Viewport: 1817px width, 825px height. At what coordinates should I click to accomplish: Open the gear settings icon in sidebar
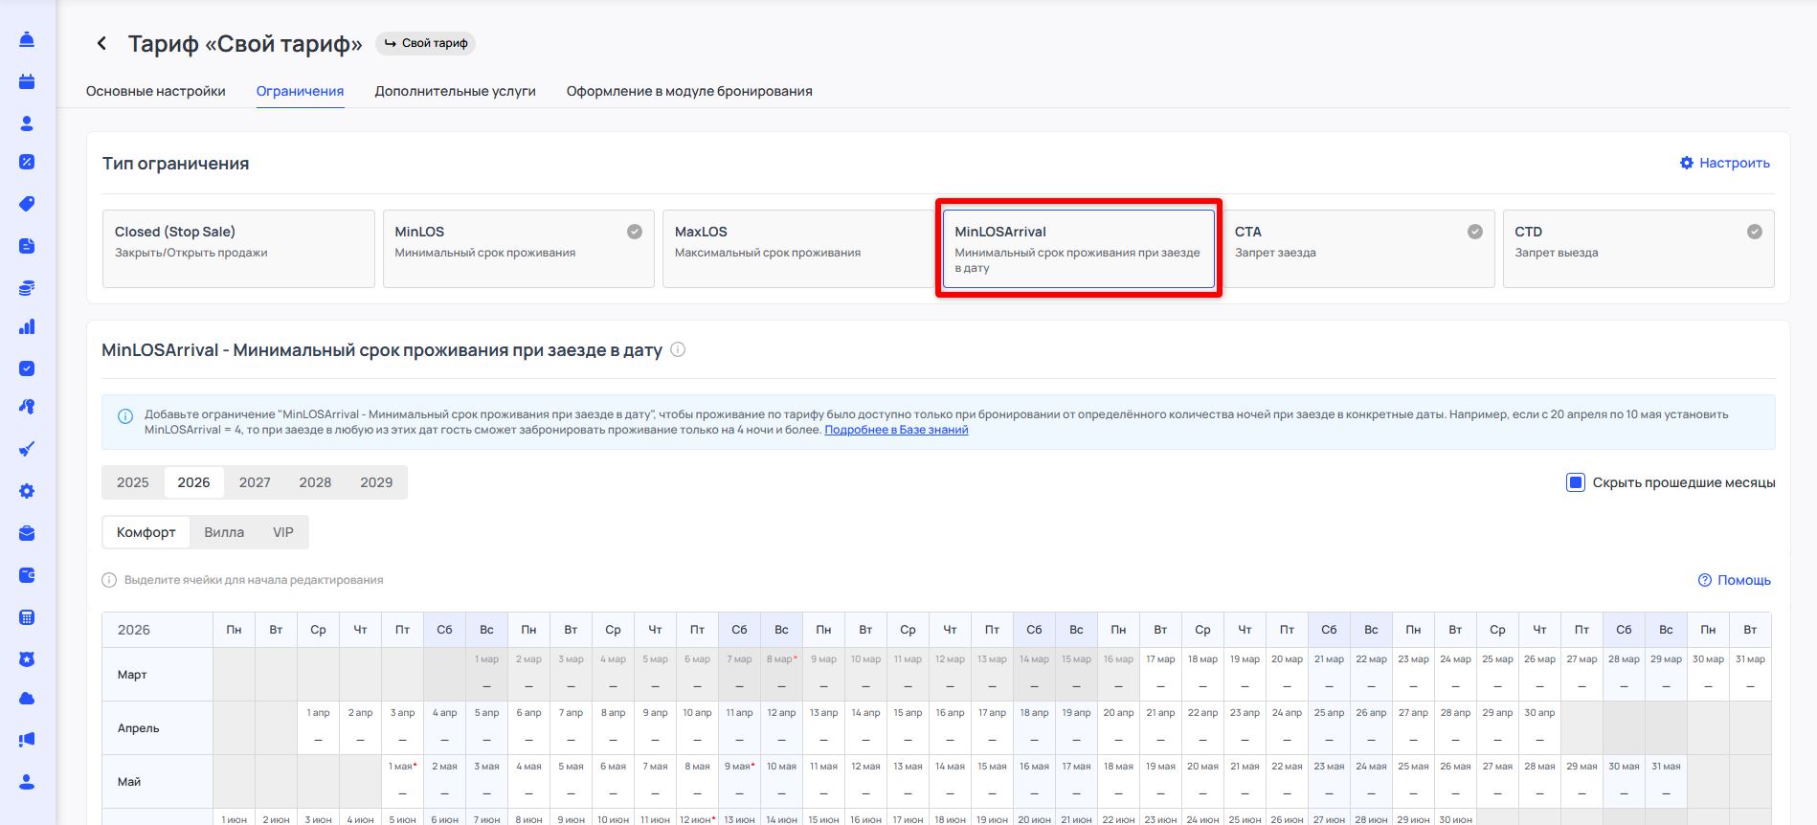[27, 491]
